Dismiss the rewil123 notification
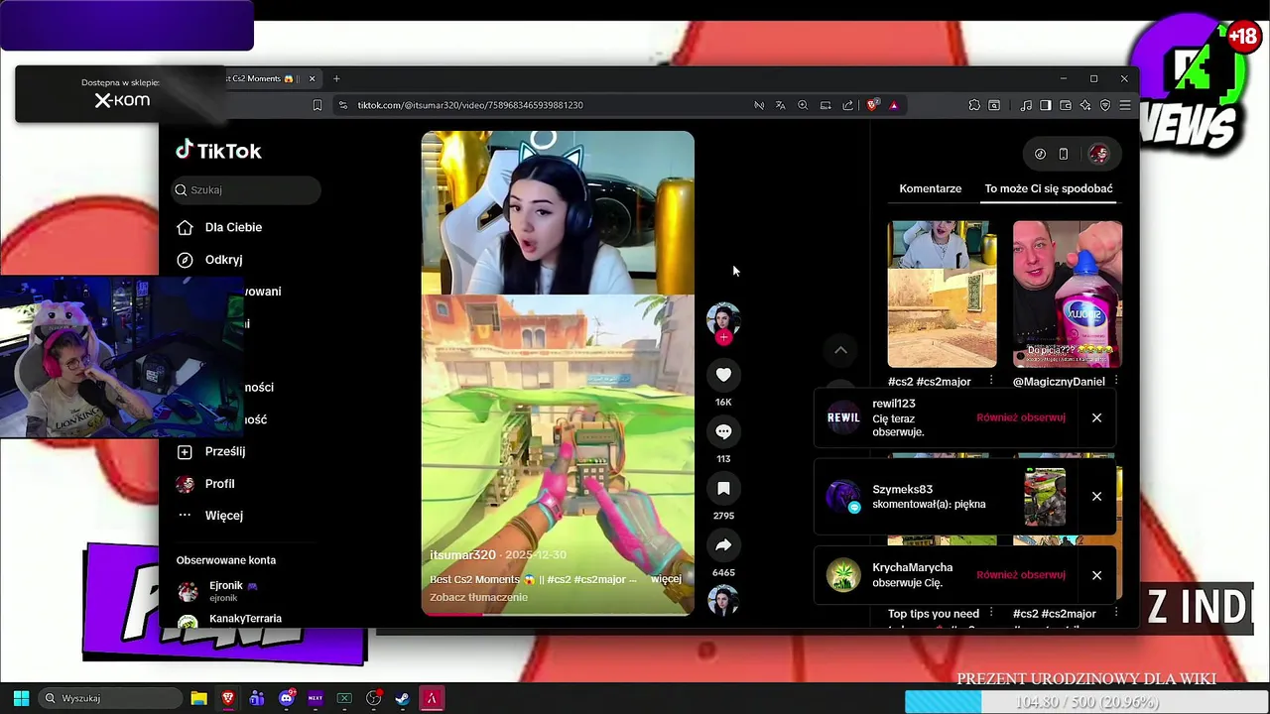 tap(1096, 417)
